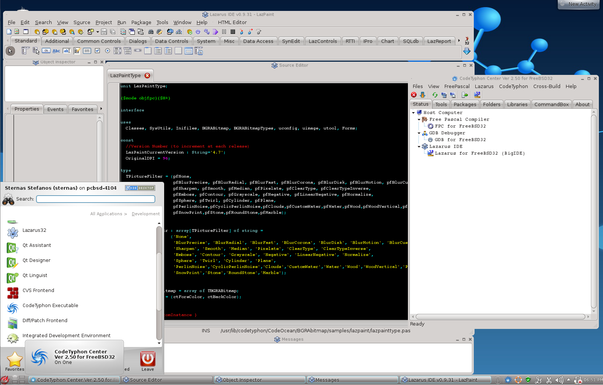The height and width of the screenshot is (385, 603).
Task: Open the Package menu in Lazarus
Action: [141, 22]
